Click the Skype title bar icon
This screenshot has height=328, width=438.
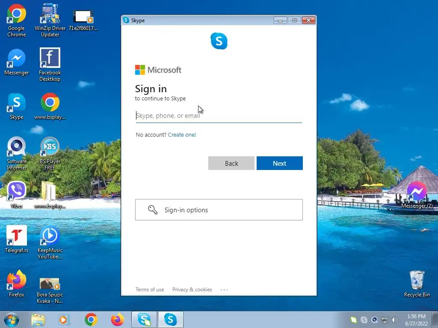126,20
